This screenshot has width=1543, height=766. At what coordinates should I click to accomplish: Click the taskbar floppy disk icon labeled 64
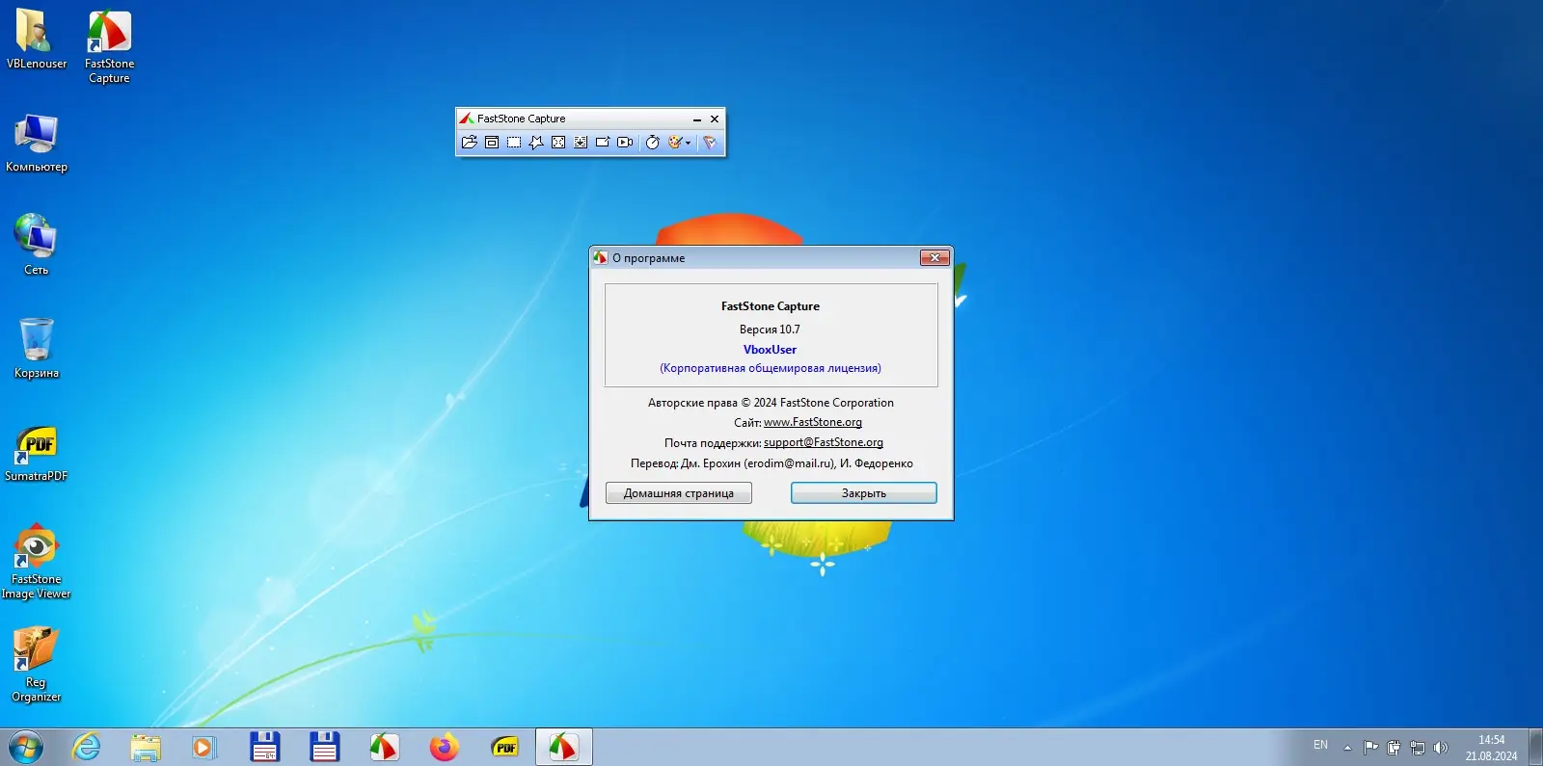tap(265, 747)
